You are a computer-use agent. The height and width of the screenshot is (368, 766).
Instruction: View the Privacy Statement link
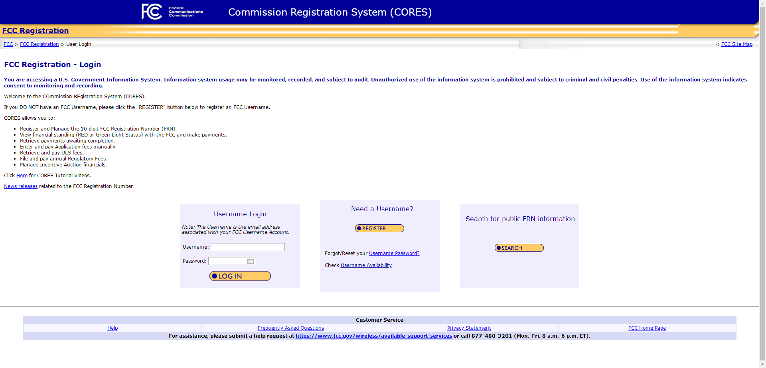469,328
